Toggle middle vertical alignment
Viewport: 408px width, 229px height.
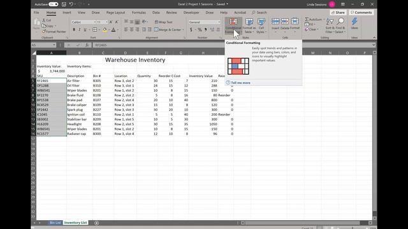(x=132, y=22)
